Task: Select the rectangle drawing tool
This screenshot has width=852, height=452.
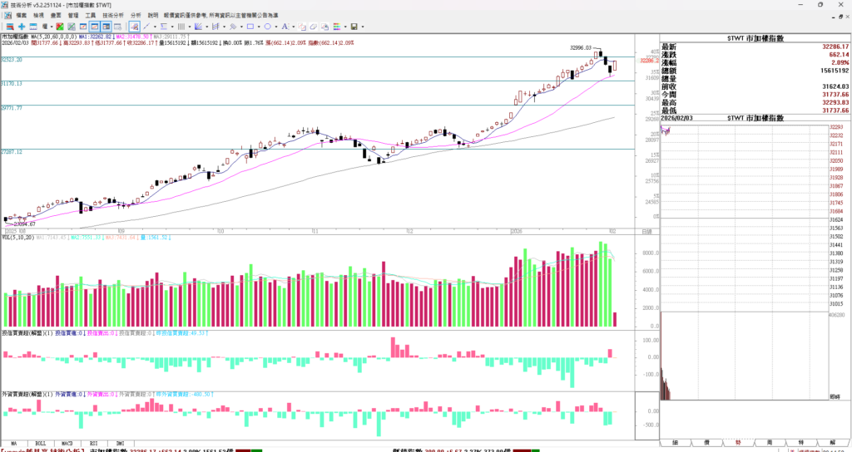Action: (250, 27)
